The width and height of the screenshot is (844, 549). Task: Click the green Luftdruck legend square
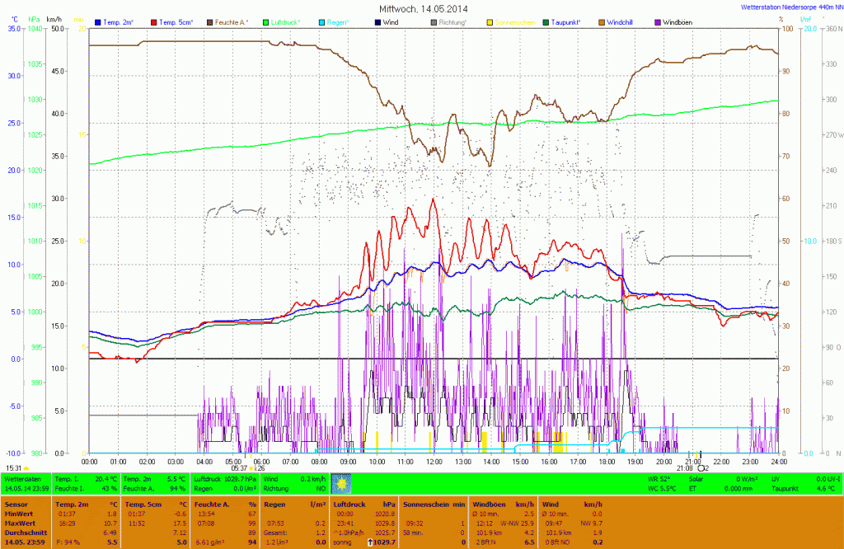(266, 21)
